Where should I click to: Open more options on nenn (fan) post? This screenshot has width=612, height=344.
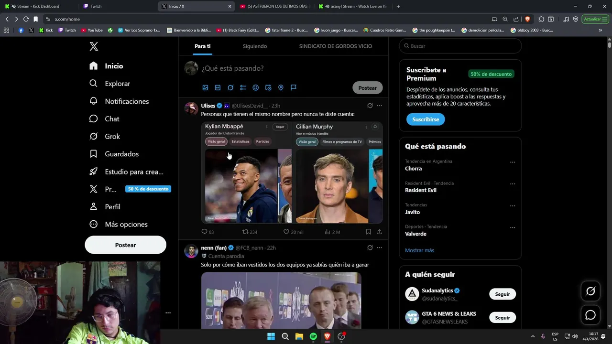pos(379,248)
